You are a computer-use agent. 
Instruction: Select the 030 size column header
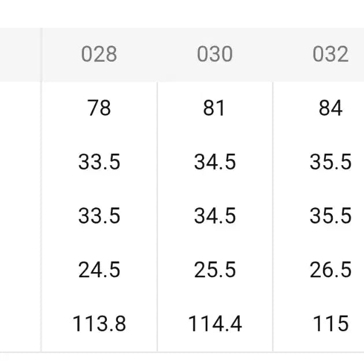214,54
